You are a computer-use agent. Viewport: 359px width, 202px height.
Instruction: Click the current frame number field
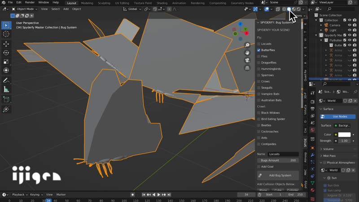click(x=246, y=195)
